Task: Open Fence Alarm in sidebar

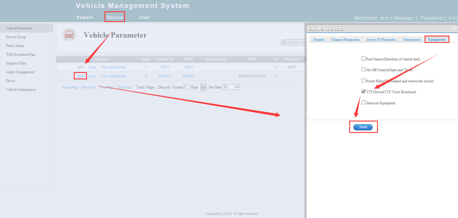Action: (15, 46)
